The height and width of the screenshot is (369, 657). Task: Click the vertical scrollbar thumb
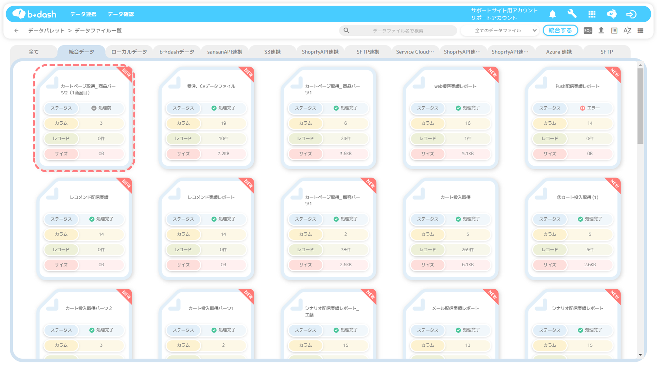tap(640, 106)
